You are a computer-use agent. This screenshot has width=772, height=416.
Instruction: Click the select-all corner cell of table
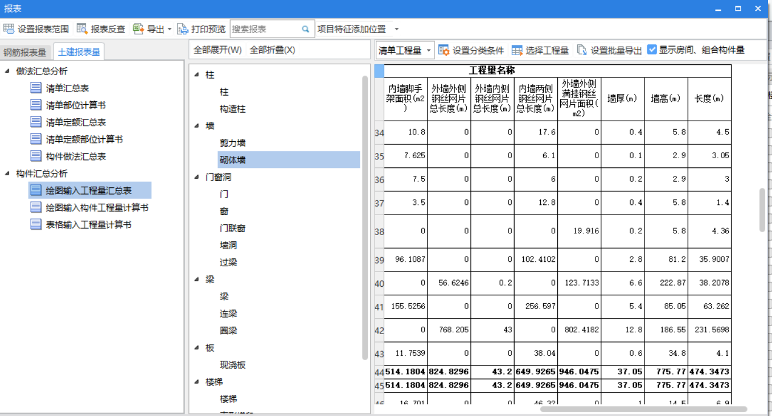tap(379, 71)
